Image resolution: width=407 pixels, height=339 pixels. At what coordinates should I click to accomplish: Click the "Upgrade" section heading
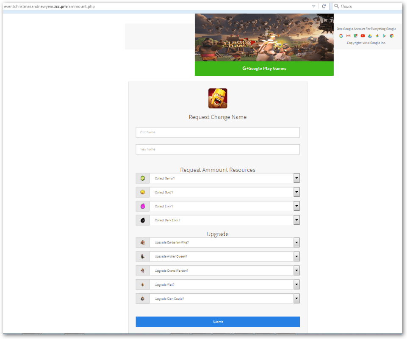(x=218, y=234)
